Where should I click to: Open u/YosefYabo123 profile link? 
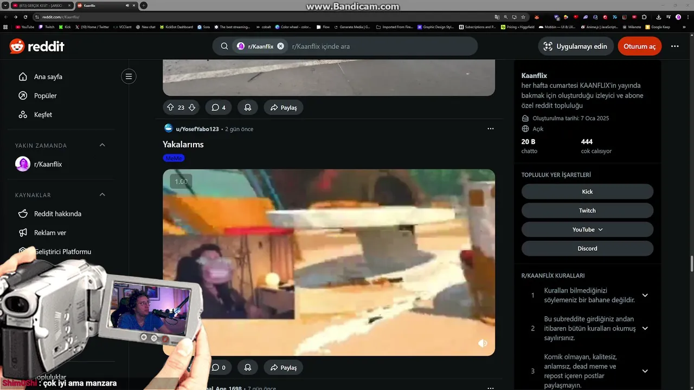197,129
